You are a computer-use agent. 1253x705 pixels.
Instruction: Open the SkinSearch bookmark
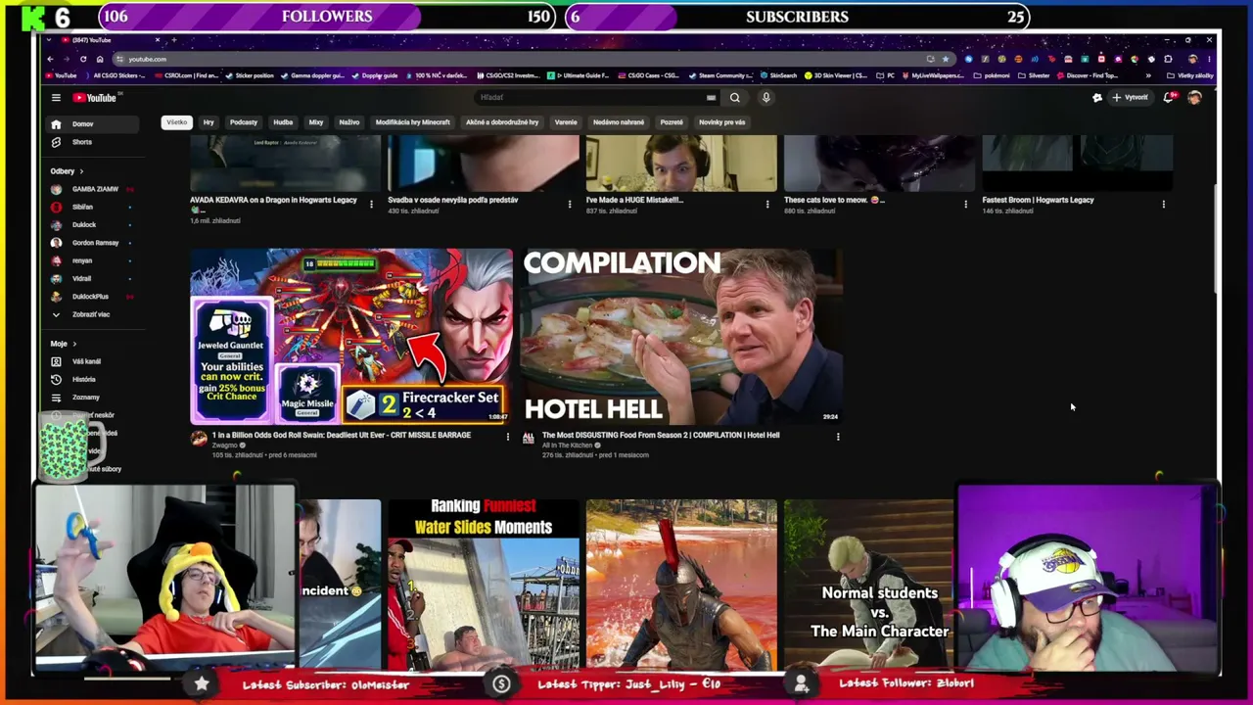[x=778, y=75]
